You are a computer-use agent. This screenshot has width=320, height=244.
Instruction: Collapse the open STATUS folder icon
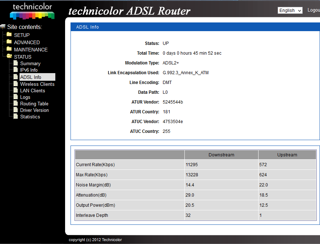(9, 56)
